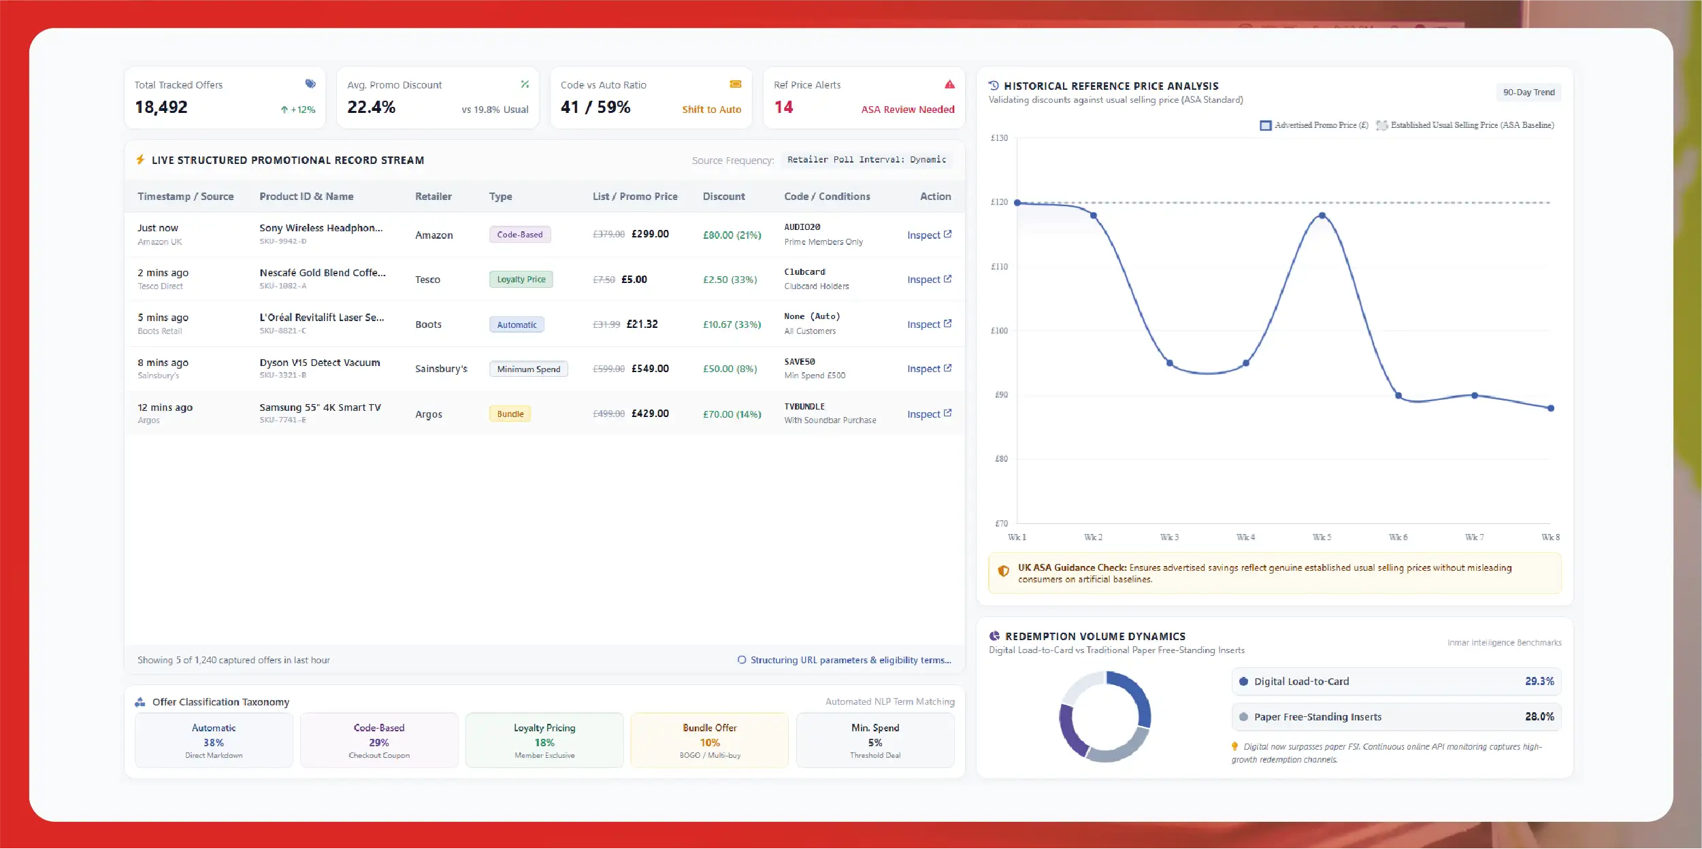This screenshot has height=849, width=1702.
Task: Click the Wk 8 final data point on chart
Action: (x=1551, y=408)
